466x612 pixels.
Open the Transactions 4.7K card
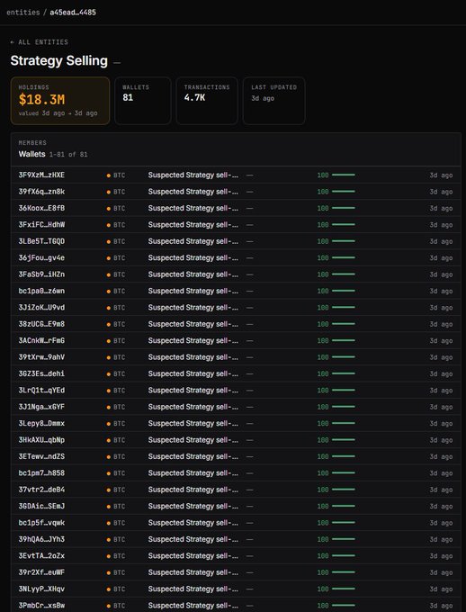pyautogui.click(x=207, y=101)
